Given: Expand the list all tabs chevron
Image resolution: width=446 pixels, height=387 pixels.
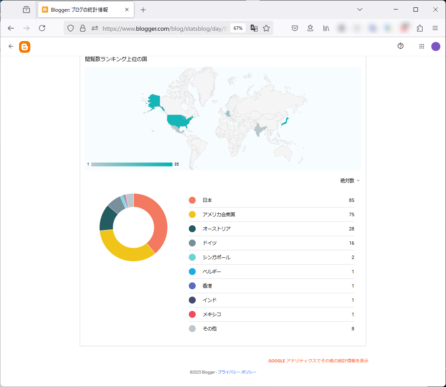Looking at the screenshot, I should point(360,10).
